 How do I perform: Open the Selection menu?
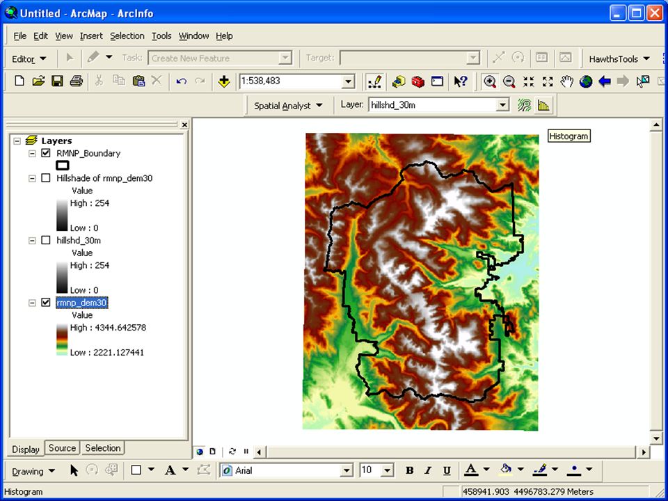point(127,35)
